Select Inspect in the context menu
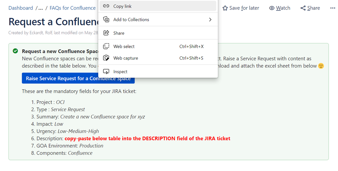The image size is (338, 171). tap(158, 72)
